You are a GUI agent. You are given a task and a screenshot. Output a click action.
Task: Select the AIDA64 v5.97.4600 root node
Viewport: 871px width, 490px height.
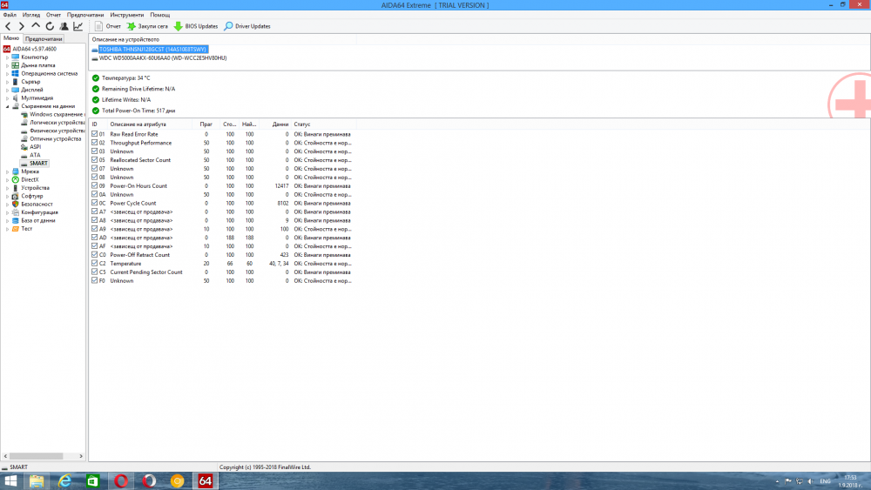pyautogui.click(x=35, y=49)
